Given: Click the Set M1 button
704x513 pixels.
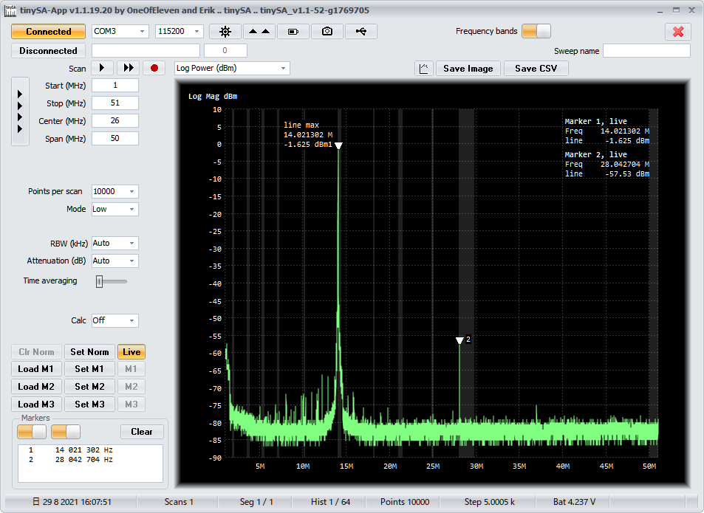Looking at the screenshot, I should [x=90, y=369].
